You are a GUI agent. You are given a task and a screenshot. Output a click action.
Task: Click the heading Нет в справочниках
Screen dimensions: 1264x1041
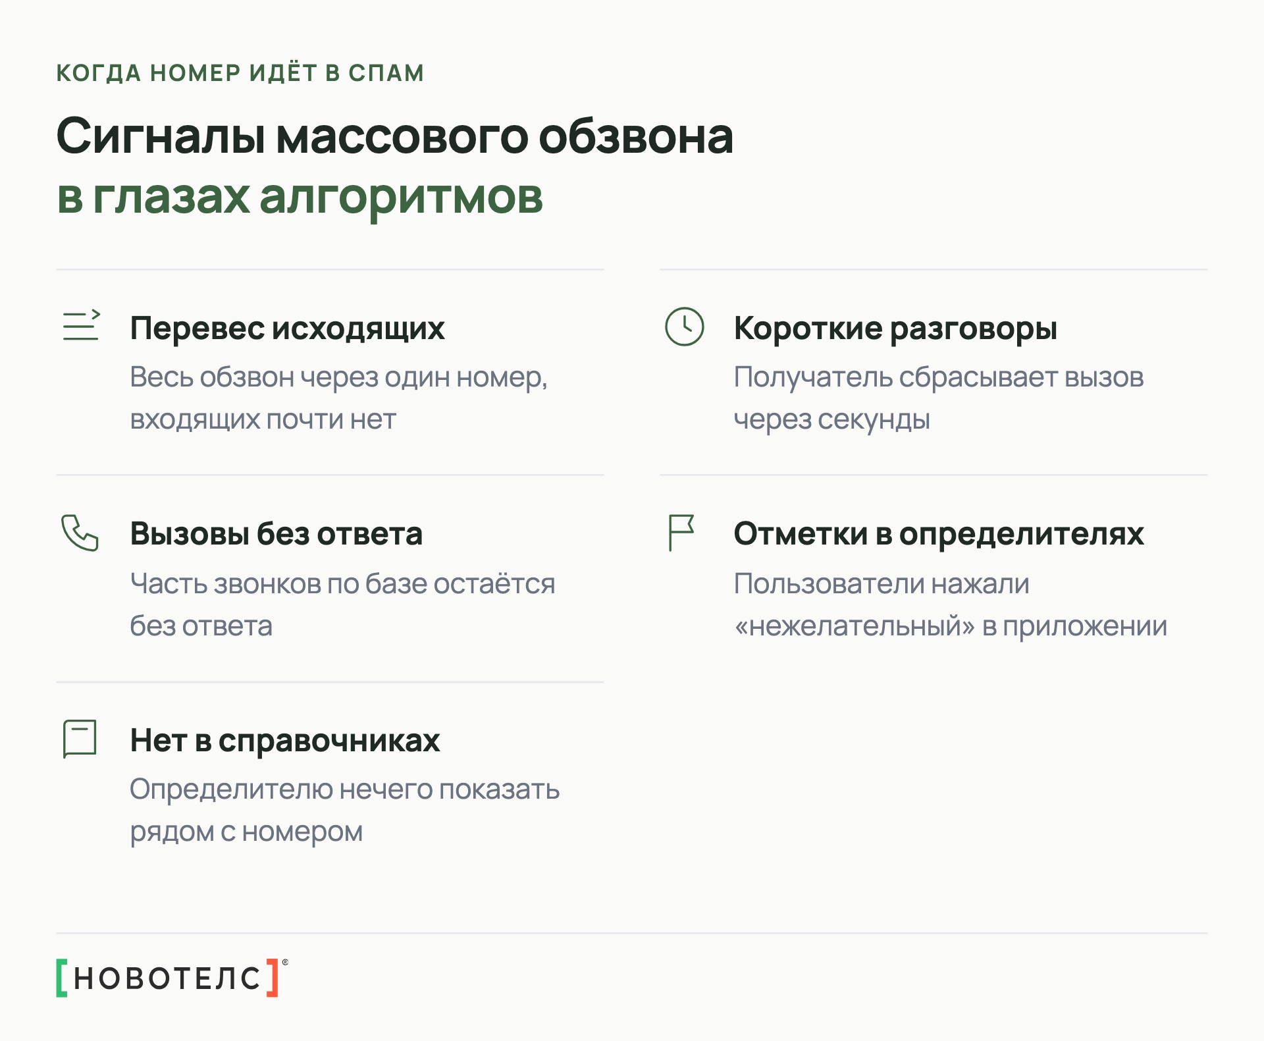click(x=285, y=741)
